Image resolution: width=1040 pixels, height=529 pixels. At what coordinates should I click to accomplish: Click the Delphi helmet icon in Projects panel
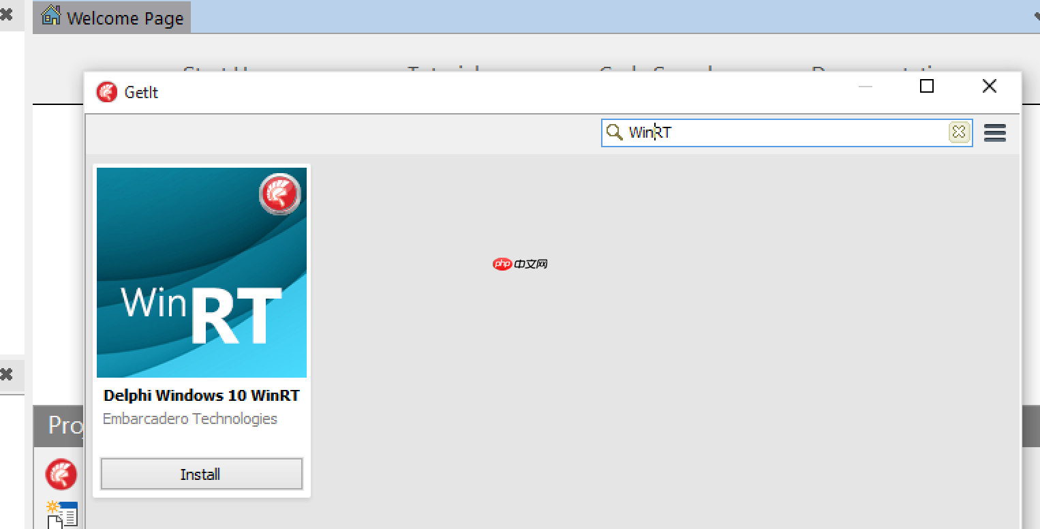[61, 474]
